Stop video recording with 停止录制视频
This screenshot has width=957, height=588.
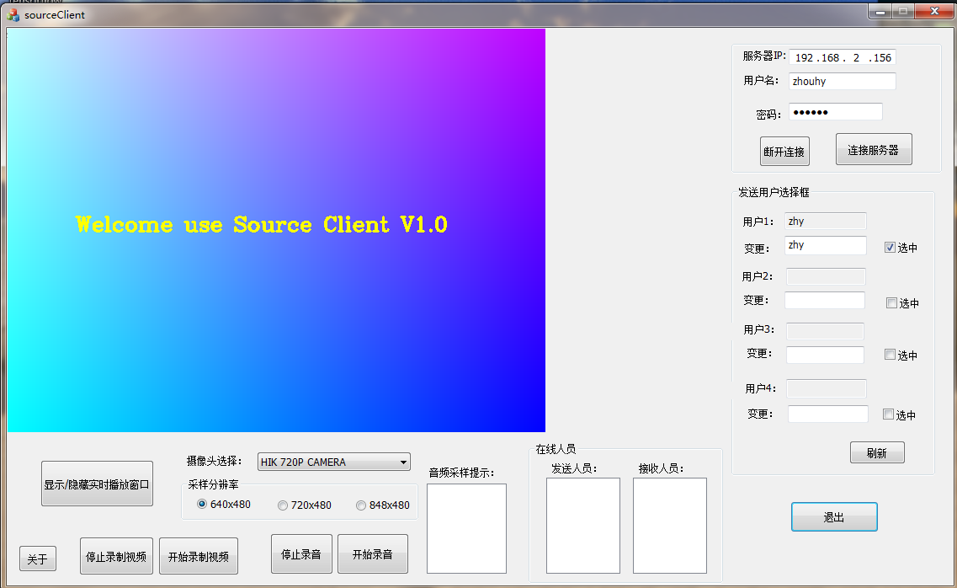pos(116,556)
